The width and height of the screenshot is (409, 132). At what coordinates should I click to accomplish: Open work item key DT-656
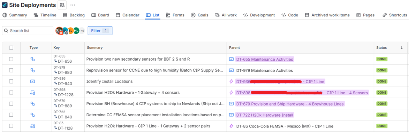point(65,61)
